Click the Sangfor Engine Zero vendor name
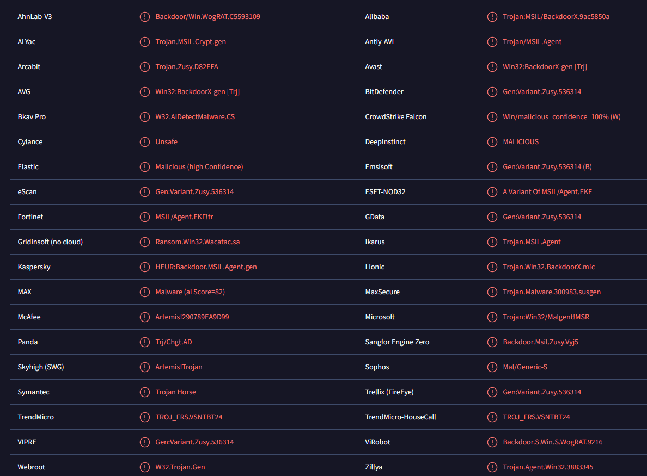This screenshot has height=476, width=647. pos(397,342)
